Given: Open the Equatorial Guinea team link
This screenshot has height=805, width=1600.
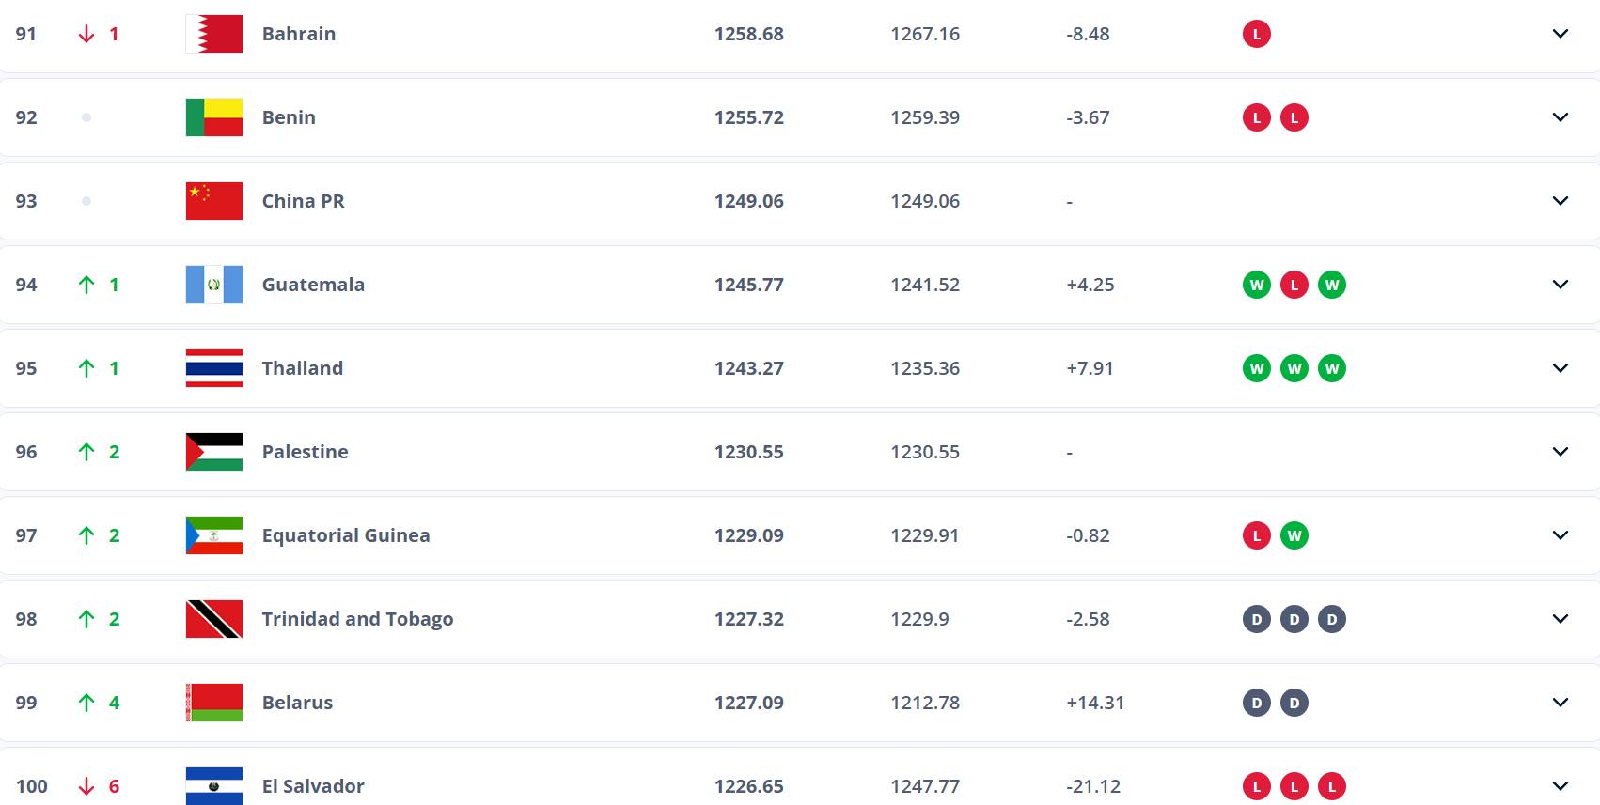Looking at the screenshot, I should click(x=345, y=535).
